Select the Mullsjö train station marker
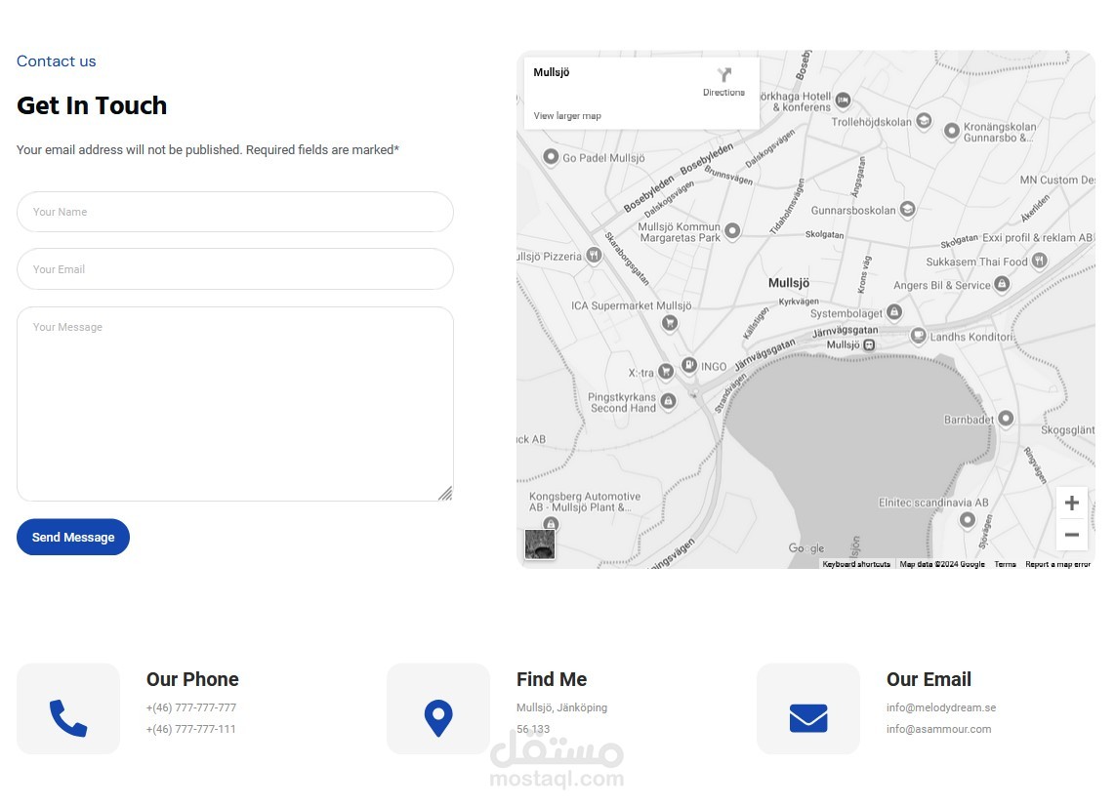 pyautogui.click(x=869, y=344)
